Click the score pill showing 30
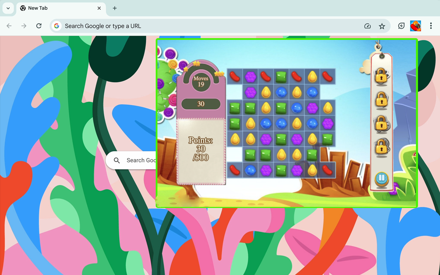This screenshot has width=440, height=275. click(x=201, y=104)
